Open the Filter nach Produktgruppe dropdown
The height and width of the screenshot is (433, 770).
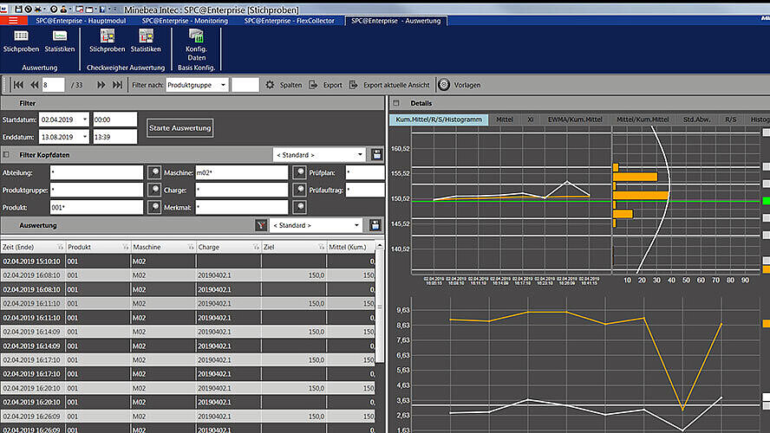tap(223, 85)
